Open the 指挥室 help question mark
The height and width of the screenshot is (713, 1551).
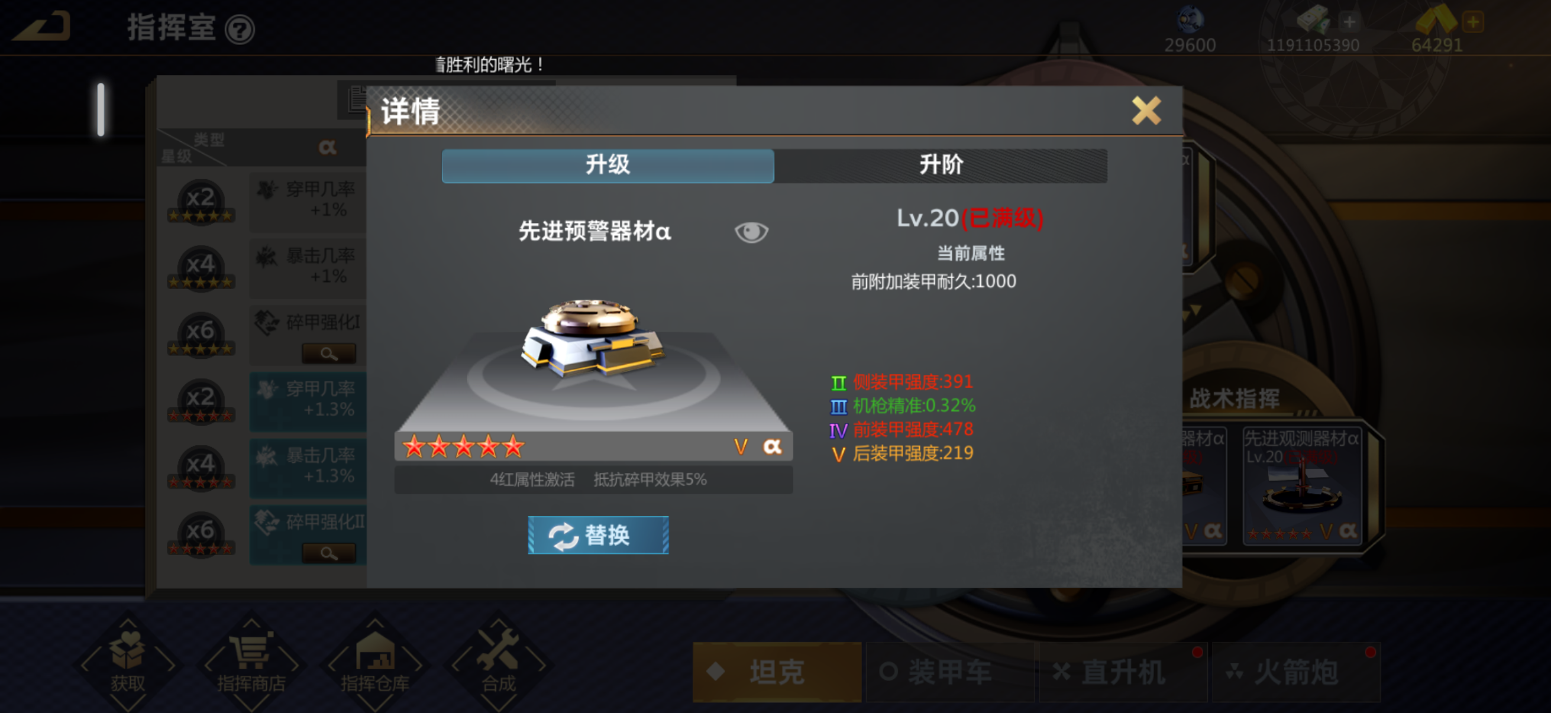coord(240,29)
